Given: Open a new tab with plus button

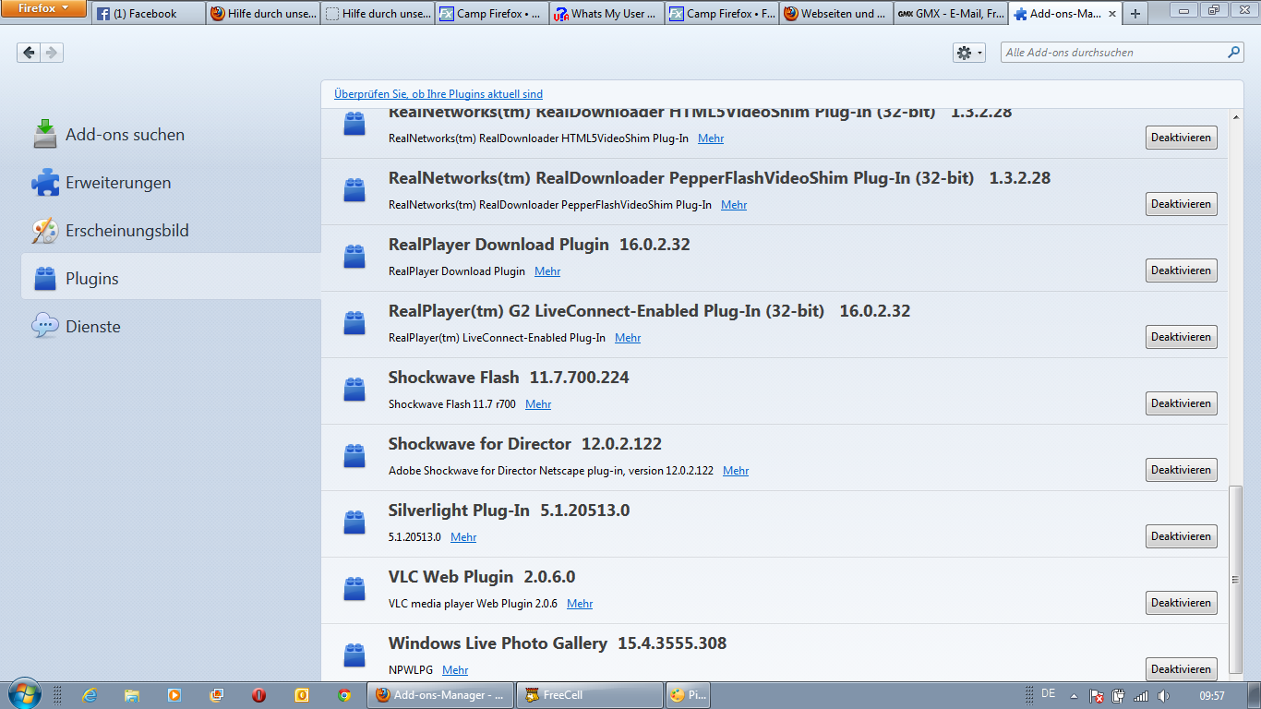Looking at the screenshot, I should tap(1135, 14).
